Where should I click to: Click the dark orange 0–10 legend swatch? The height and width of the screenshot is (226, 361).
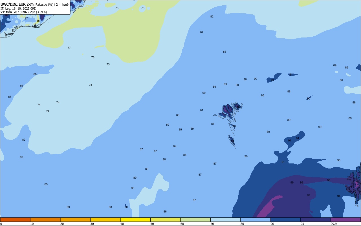pyautogui.click(x=15, y=220)
